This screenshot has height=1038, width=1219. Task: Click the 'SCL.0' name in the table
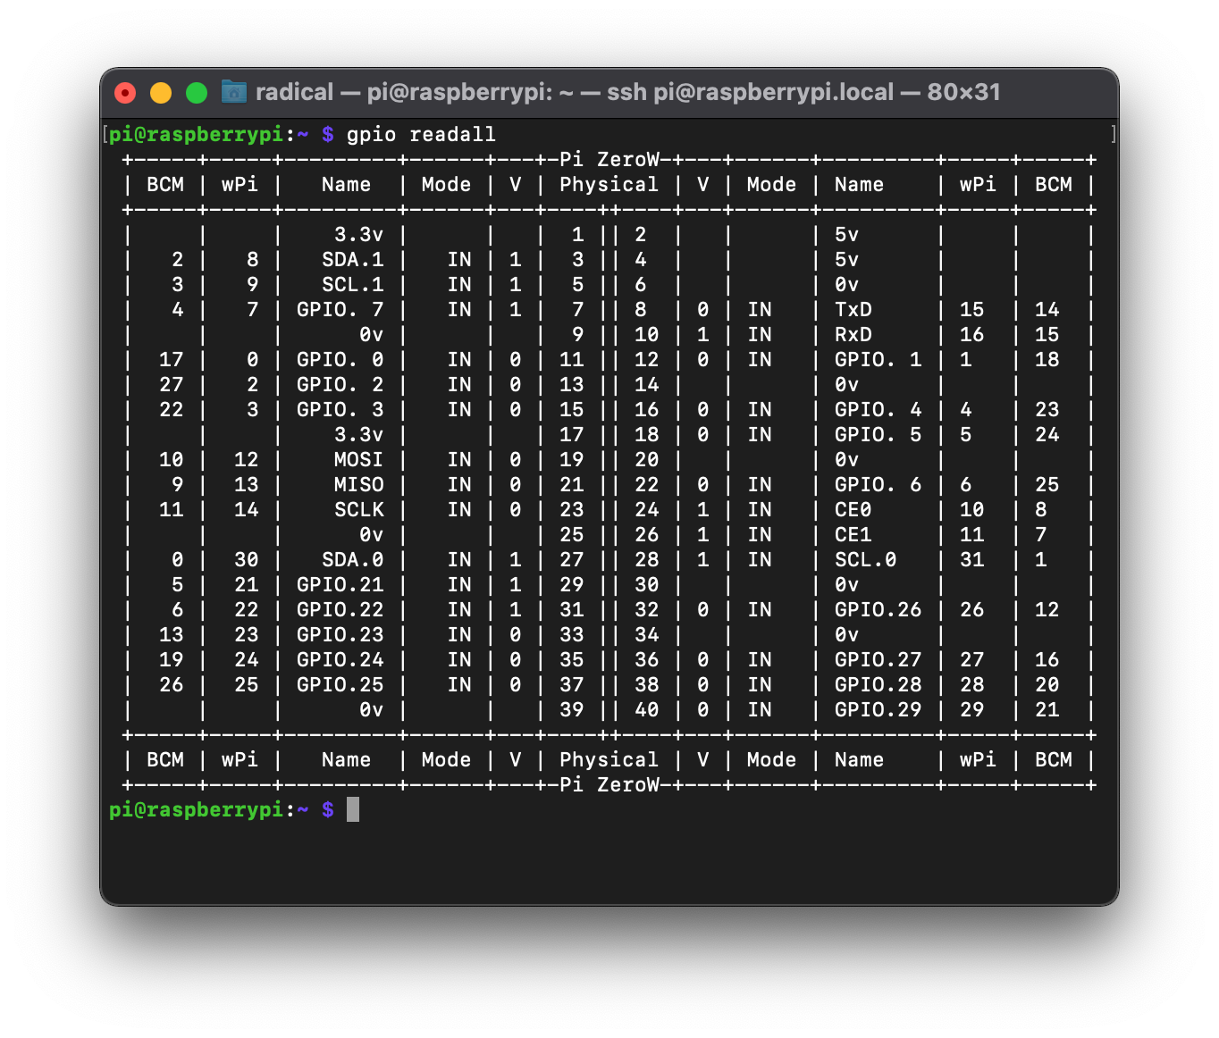[865, 559]
